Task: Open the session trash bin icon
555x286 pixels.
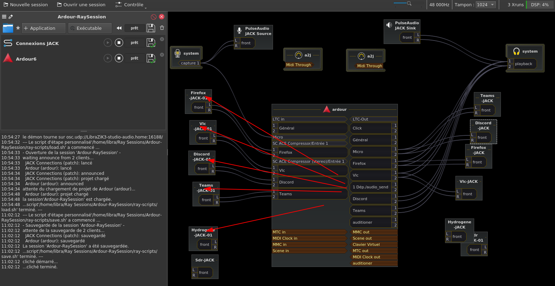Action: [x=162, y=28]
